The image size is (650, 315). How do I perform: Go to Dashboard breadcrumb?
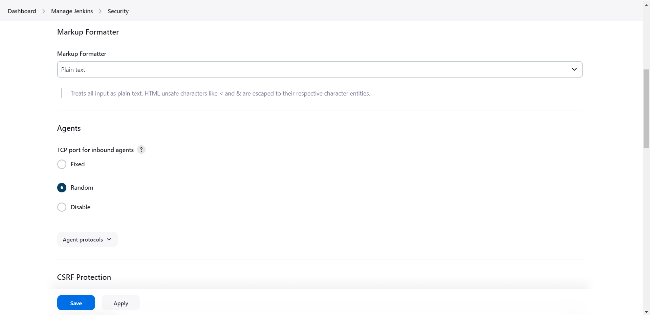coord(22,11)
